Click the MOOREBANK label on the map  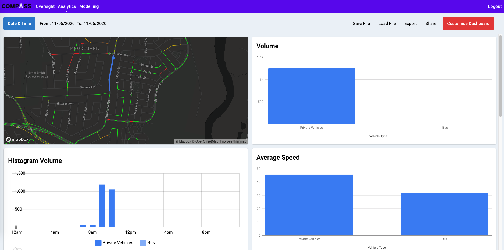point(85,48)
